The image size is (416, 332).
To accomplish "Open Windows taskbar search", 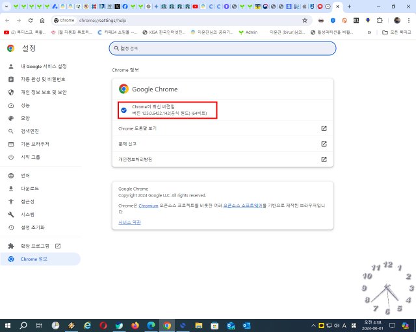I will pyautogui.click(x=23, y=326).
